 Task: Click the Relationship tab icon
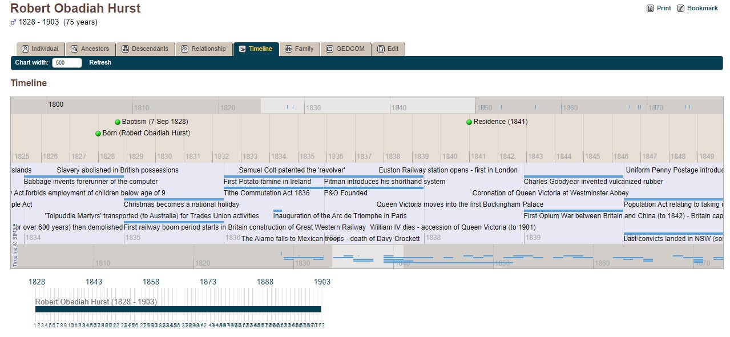184,49
